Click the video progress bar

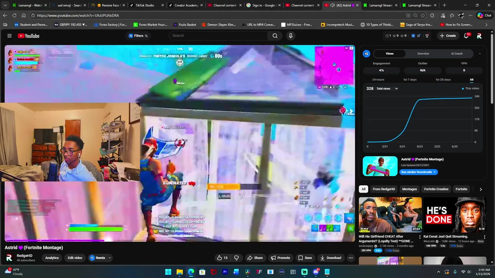click(180, 241)
